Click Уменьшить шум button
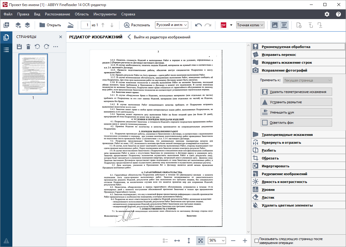 tap(296, 112)
